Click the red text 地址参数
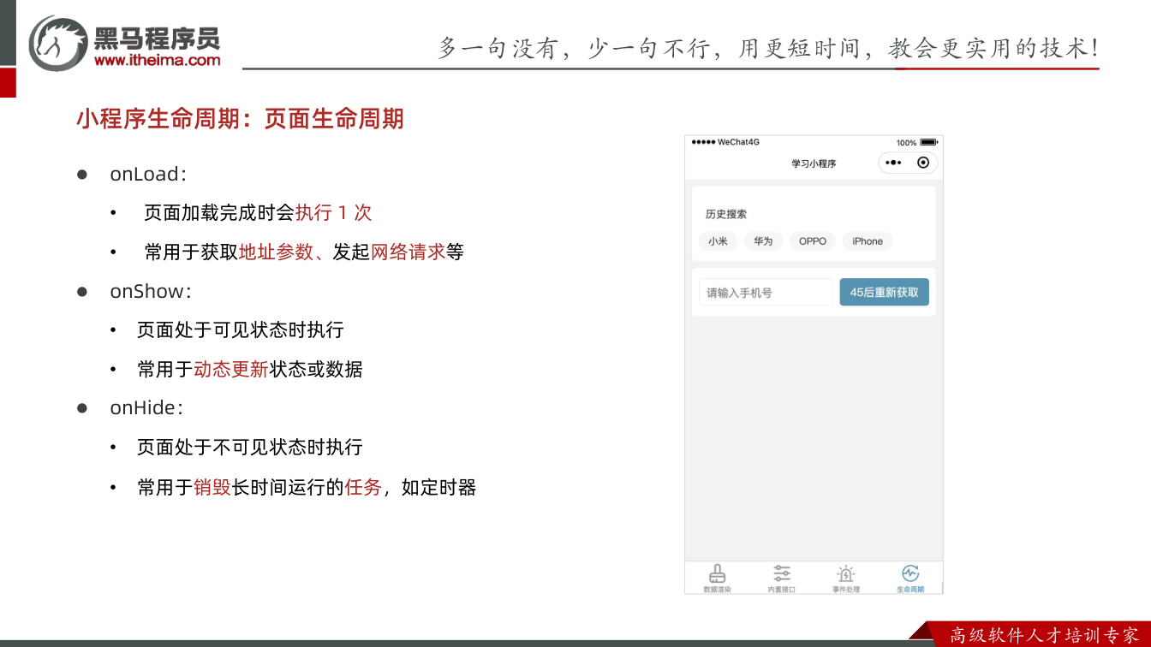 coord(276,252)
